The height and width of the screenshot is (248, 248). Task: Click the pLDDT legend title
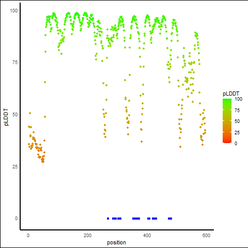pos(231,94)
